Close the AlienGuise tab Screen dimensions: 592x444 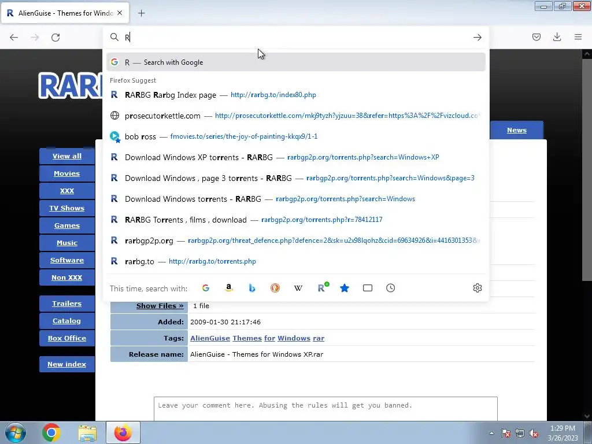click(x=120, y=13)
